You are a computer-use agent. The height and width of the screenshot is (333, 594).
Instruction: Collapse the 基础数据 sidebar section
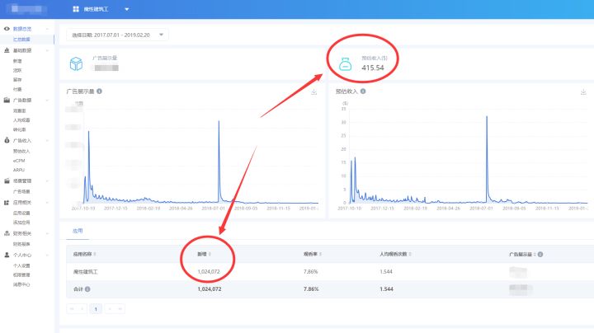(x=47, y=50)
